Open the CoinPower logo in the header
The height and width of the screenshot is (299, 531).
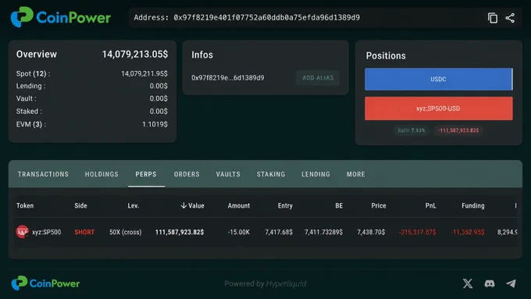(61, 17)
